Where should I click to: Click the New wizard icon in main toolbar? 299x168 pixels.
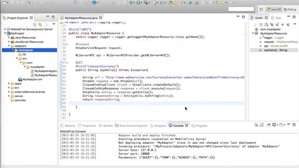click(x=4, y=2)
